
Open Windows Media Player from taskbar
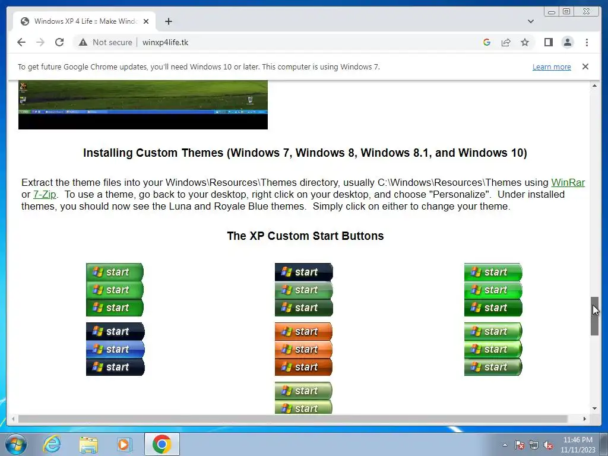point(124,444)
